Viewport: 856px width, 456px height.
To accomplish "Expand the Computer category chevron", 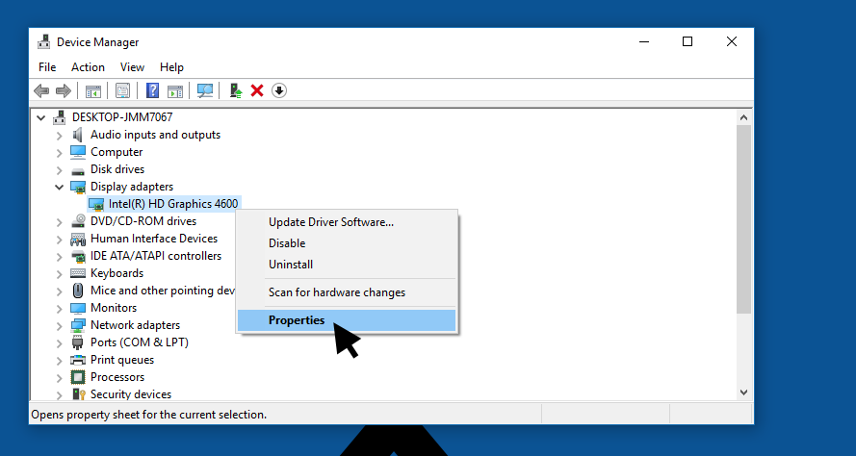I will [59, 152].
